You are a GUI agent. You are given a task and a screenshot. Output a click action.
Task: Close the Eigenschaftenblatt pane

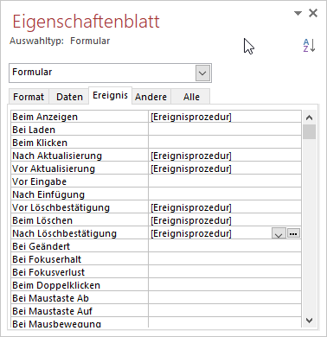coord(313,13)
